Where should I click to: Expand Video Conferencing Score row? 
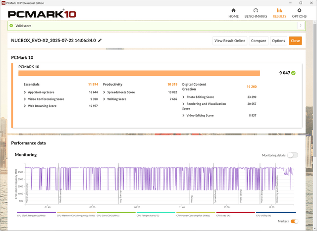25,99
